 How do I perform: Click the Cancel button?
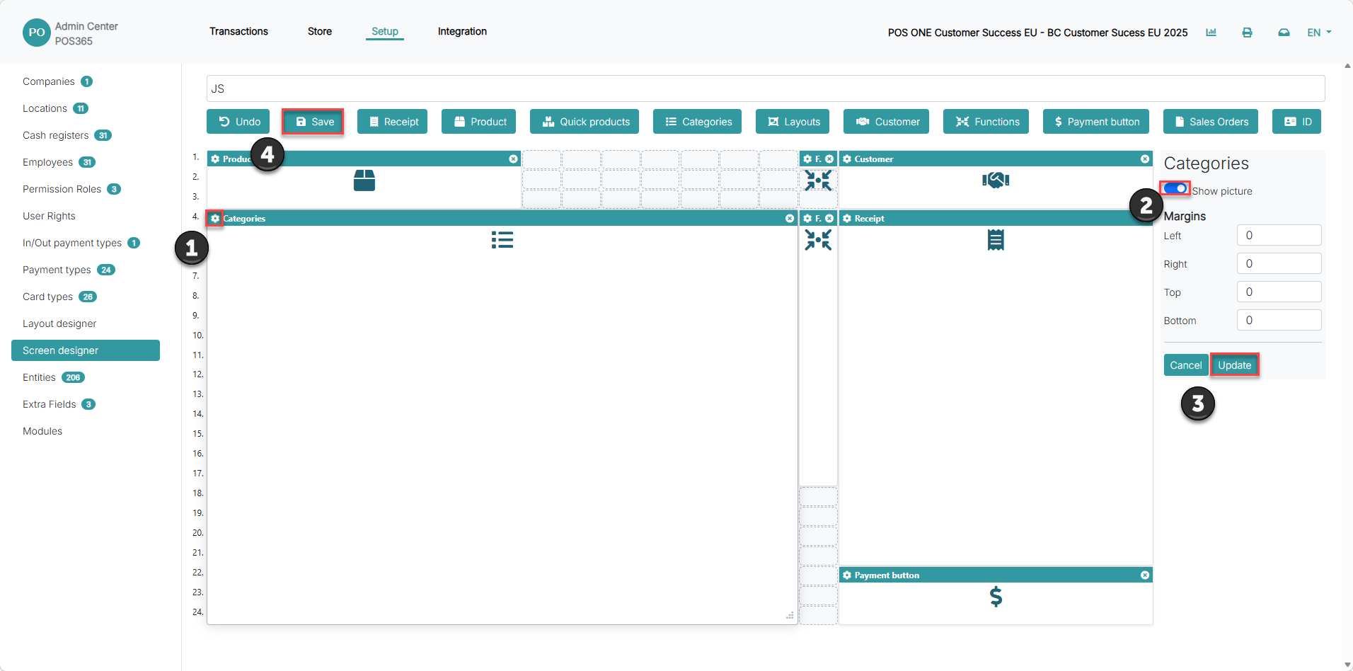pos(1186,365)
